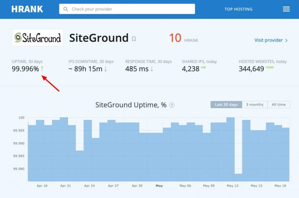
Task: Click the May 18 axis label
Action: pyautogui.click(x=280, y=186)
